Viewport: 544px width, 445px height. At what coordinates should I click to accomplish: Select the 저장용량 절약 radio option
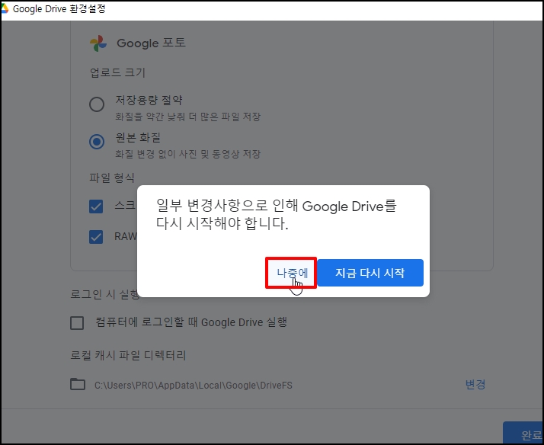[x=97, y=104]
